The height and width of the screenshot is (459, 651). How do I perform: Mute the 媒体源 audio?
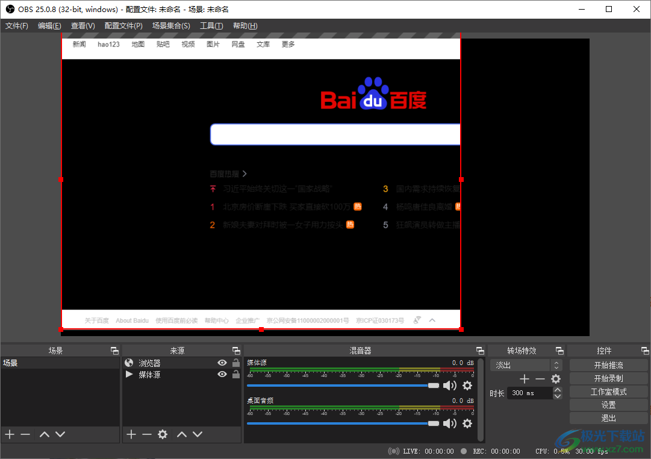coord(450,386)
